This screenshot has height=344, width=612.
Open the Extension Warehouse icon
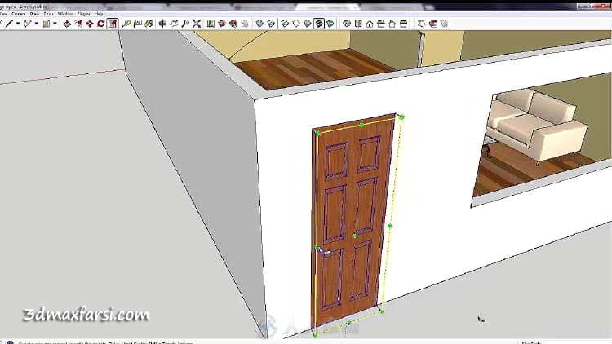click(x=233, y=24)
